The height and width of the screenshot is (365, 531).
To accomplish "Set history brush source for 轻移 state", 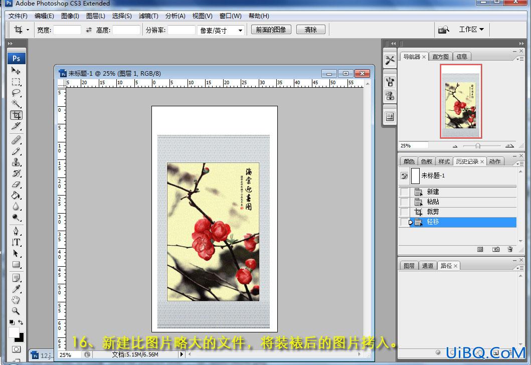I will [x=404, y=222].
